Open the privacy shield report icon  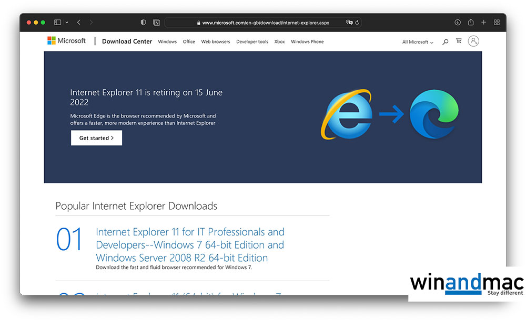tap(144, 23)
